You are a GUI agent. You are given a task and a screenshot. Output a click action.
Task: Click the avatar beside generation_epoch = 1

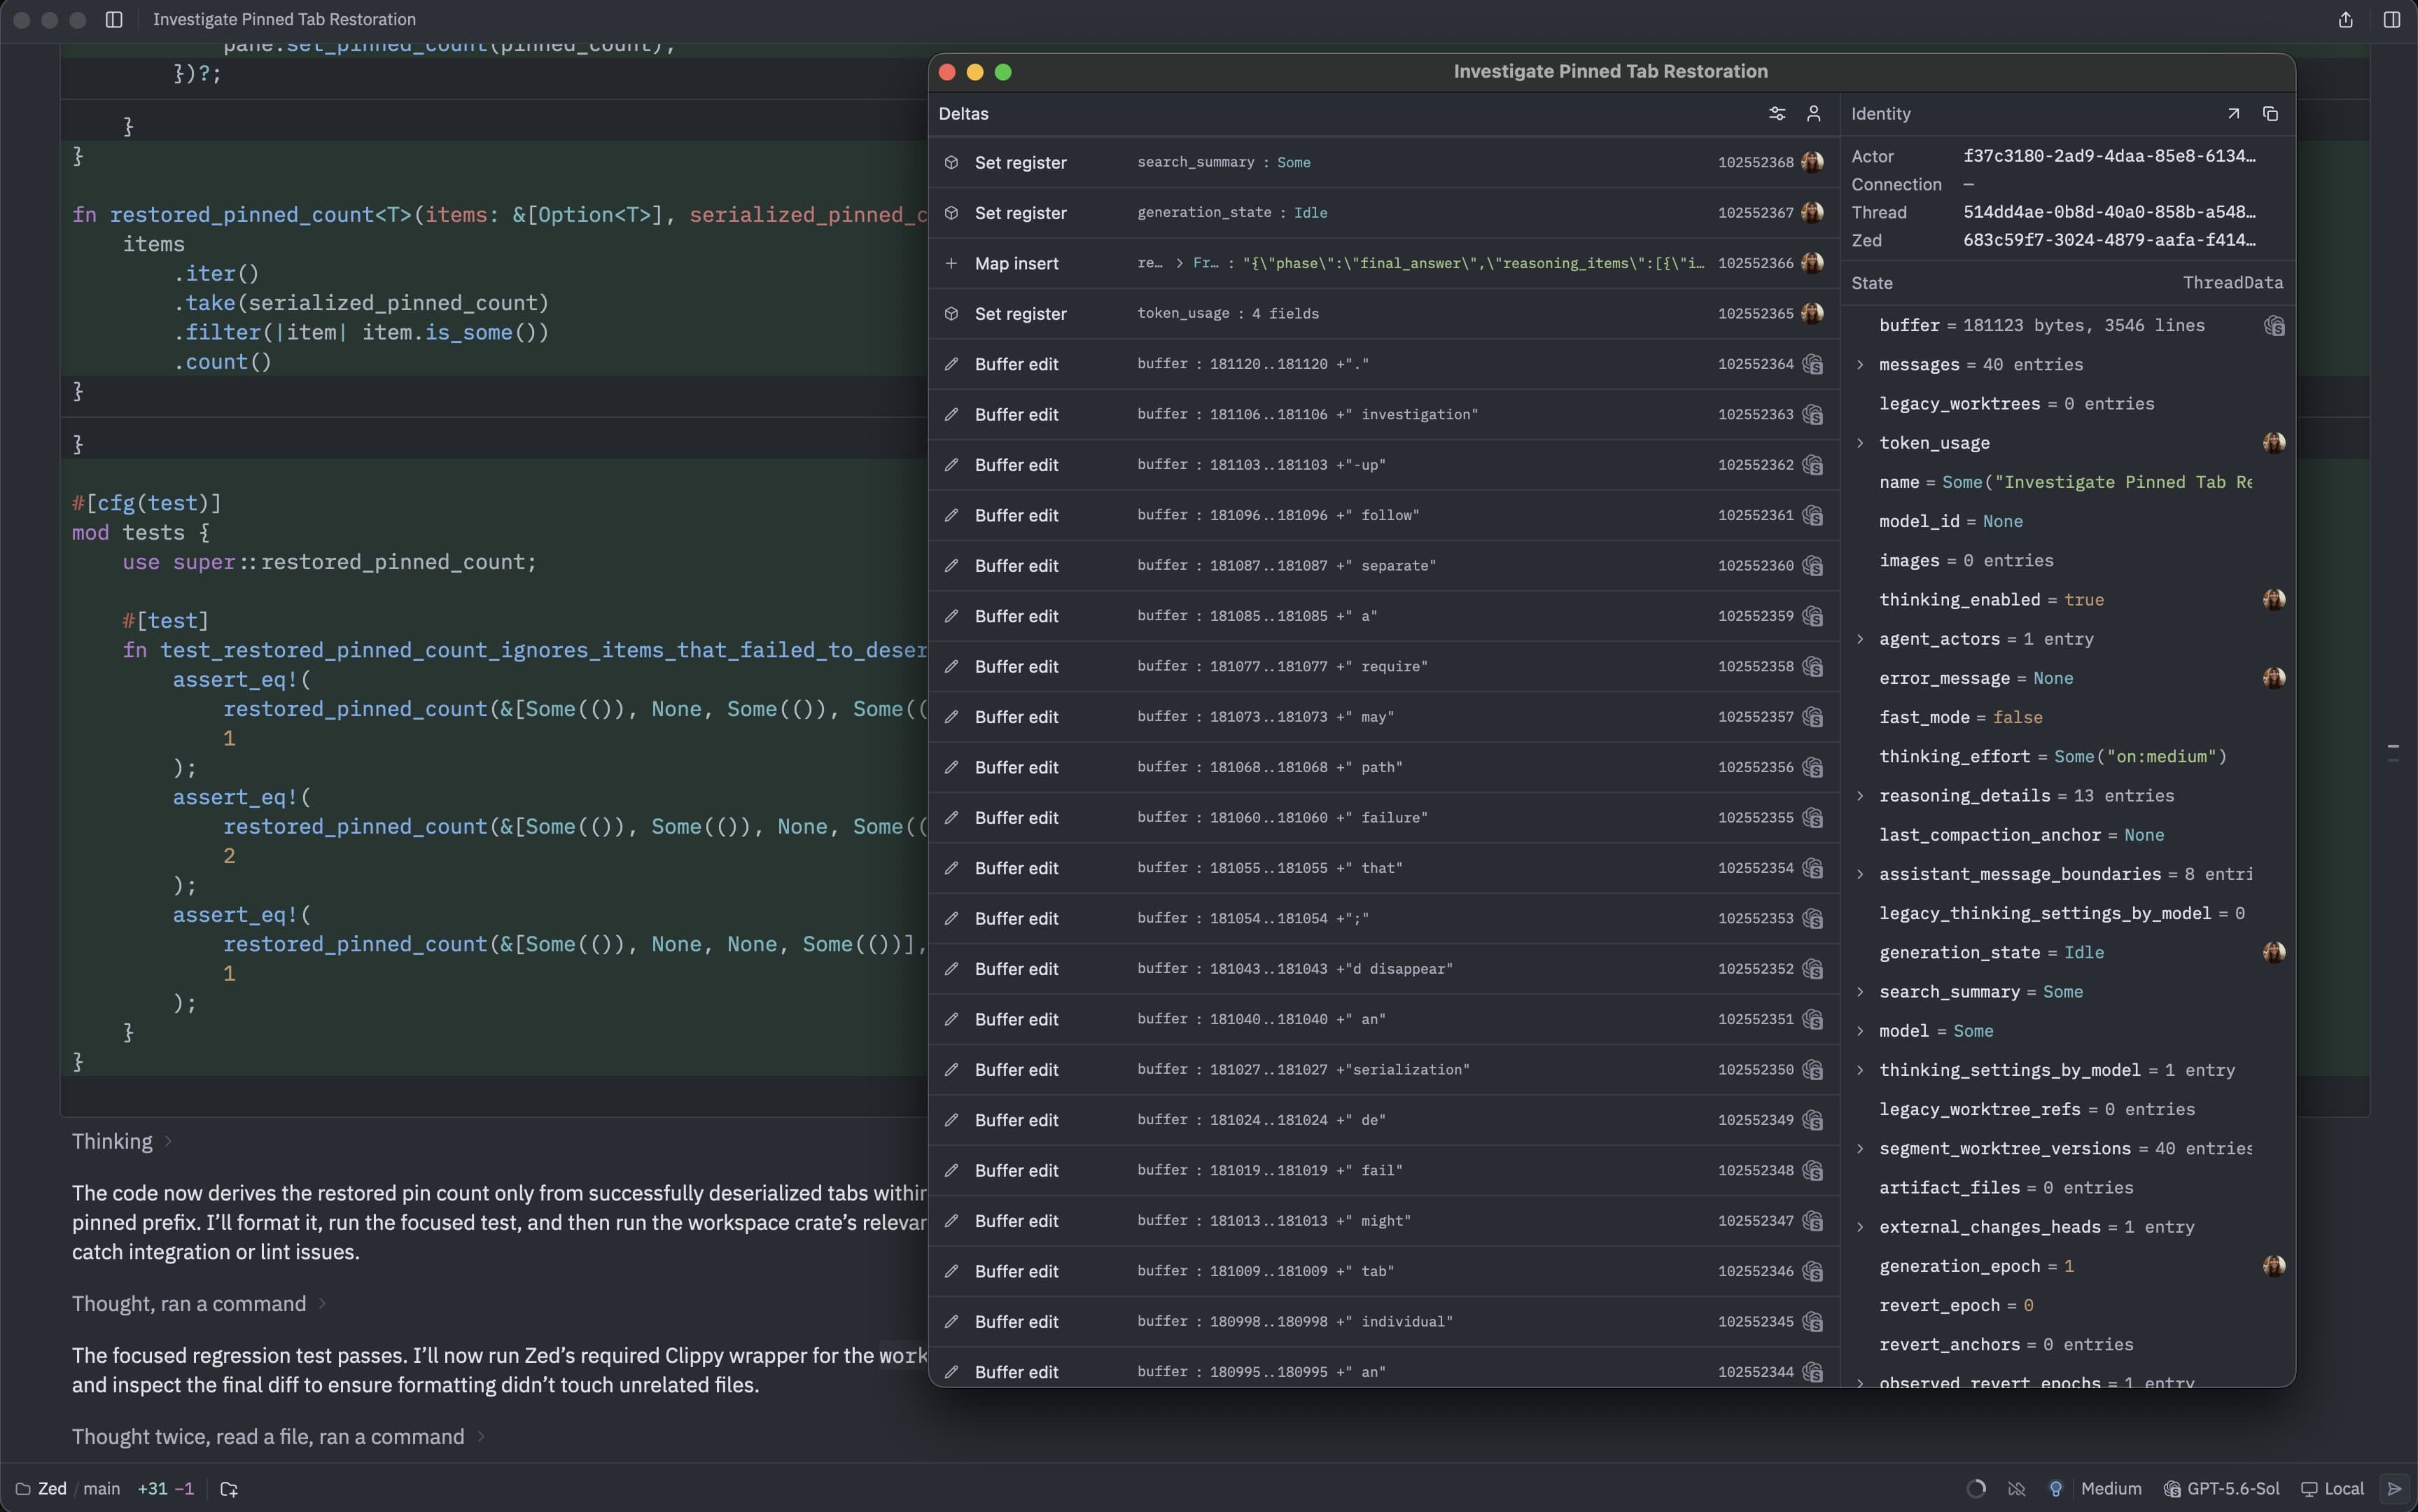pos(2274,1266)
